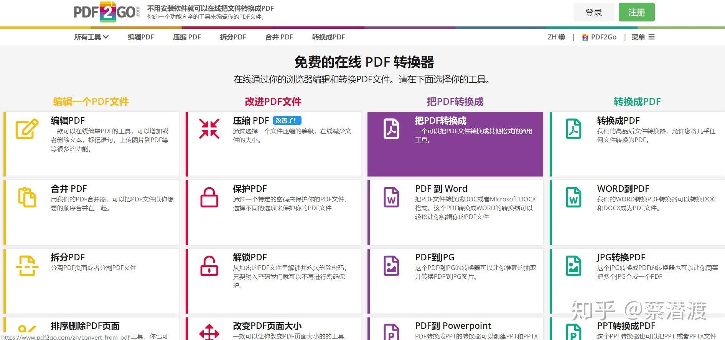Open the PPT转换PDF card title
Image resolution: width=725 pixels, height=340 pixels.
(626, 326)
